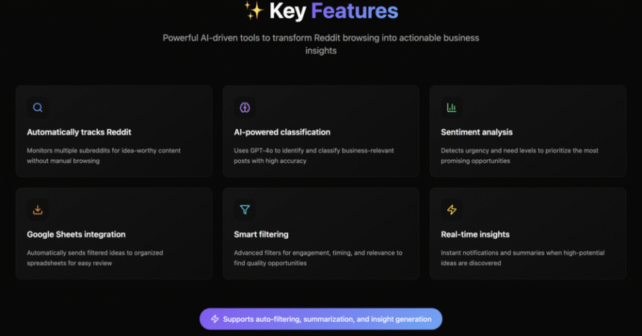Click the sparkles icon beside Key Features
The image size is (642, 336).
pos(254,10)
